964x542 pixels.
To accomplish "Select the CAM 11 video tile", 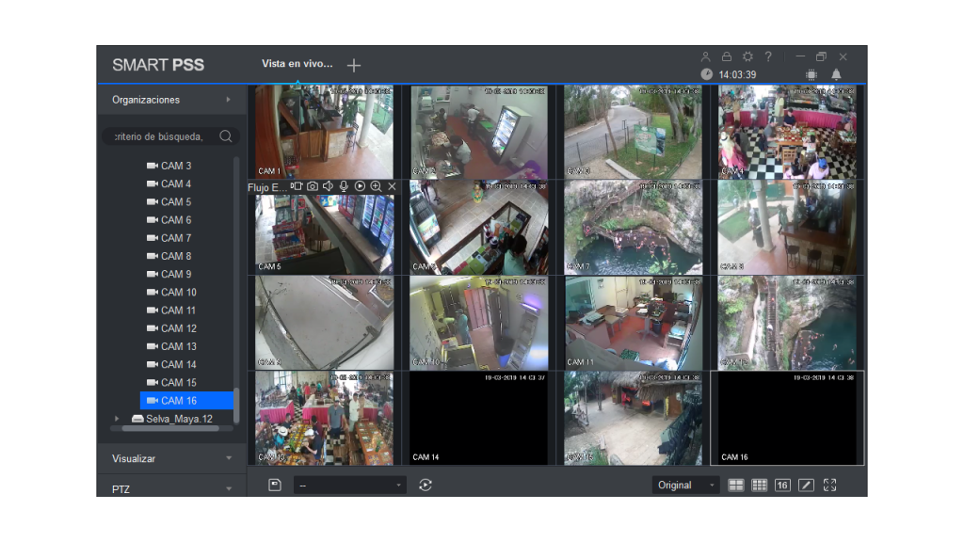I will (x=633, y=323).
